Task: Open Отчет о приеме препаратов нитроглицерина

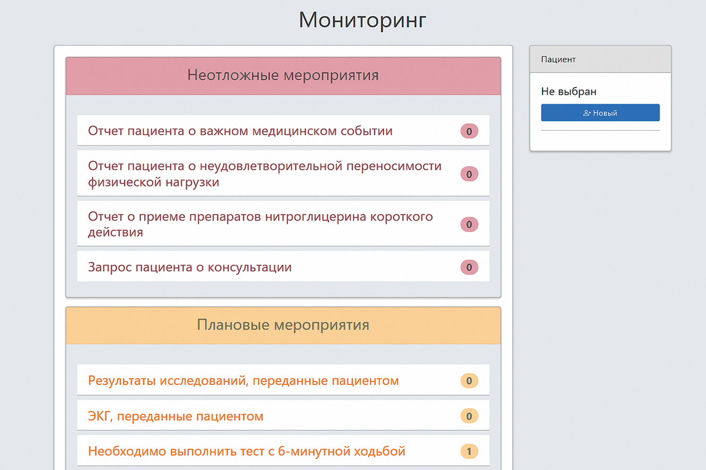Action: click(x=260, y=224)
